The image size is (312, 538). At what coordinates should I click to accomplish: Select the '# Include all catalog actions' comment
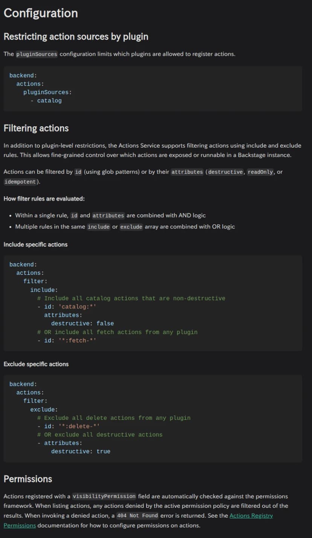click(131, 299)
